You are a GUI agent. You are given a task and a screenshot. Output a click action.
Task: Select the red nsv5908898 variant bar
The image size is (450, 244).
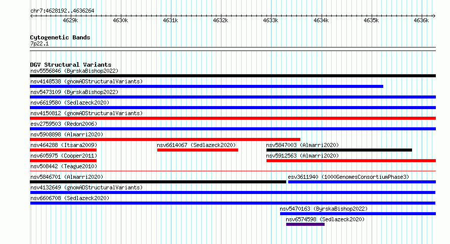(x=165, y=139)
